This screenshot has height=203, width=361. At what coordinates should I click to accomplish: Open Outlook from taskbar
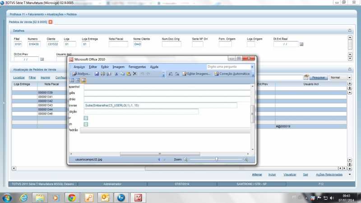click(x=105, y=198)
